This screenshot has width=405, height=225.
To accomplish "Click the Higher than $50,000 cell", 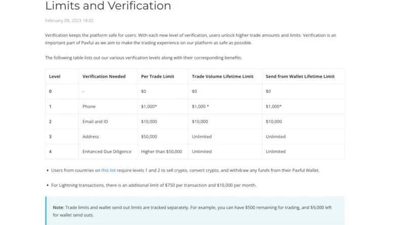I will point(163,152).
